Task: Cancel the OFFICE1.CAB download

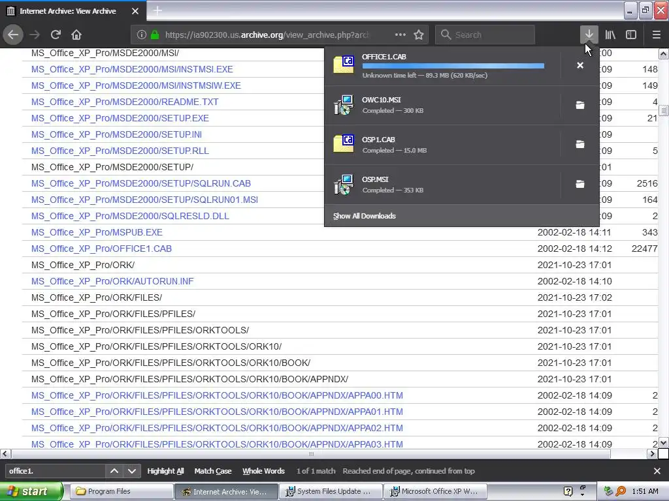Action: tap(580, 65)
